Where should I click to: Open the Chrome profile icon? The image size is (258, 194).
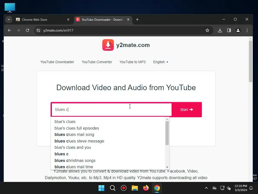pyautogui.click(x=238, y=30)
